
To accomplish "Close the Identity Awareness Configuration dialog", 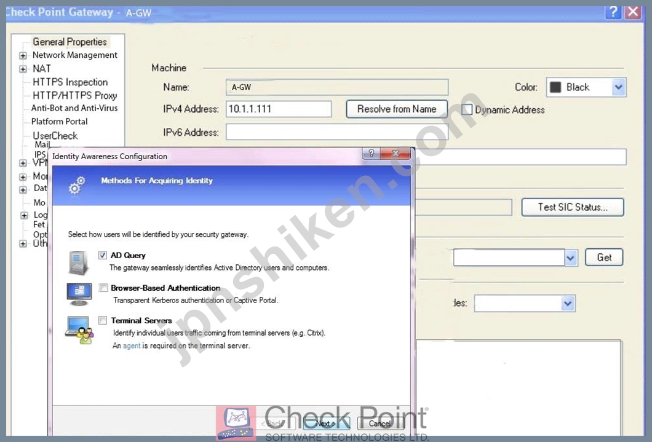I will tap(396, 153).
